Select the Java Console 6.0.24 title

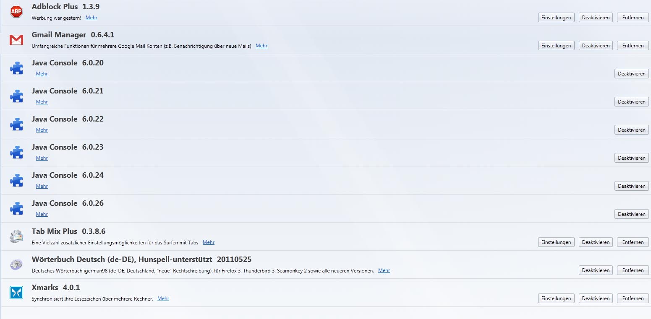(x=68, y=175)
